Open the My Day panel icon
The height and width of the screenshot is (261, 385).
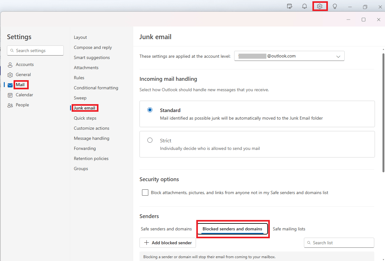pos(289,6)
